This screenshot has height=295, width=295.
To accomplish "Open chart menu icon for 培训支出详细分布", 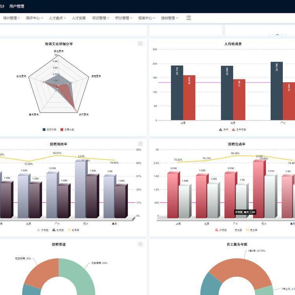I will (x=140, y=44).
